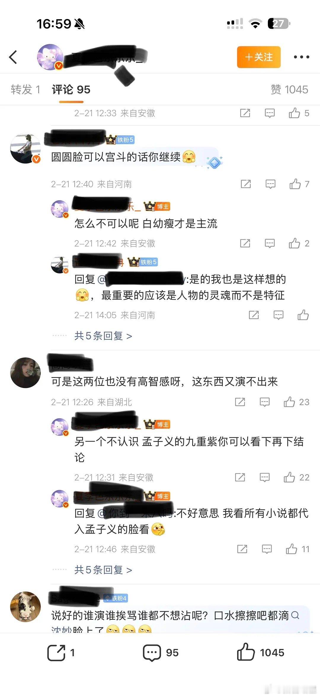320x697 pixels.
Task: Open the three-dots more options menu
Action: click(302, 57)
